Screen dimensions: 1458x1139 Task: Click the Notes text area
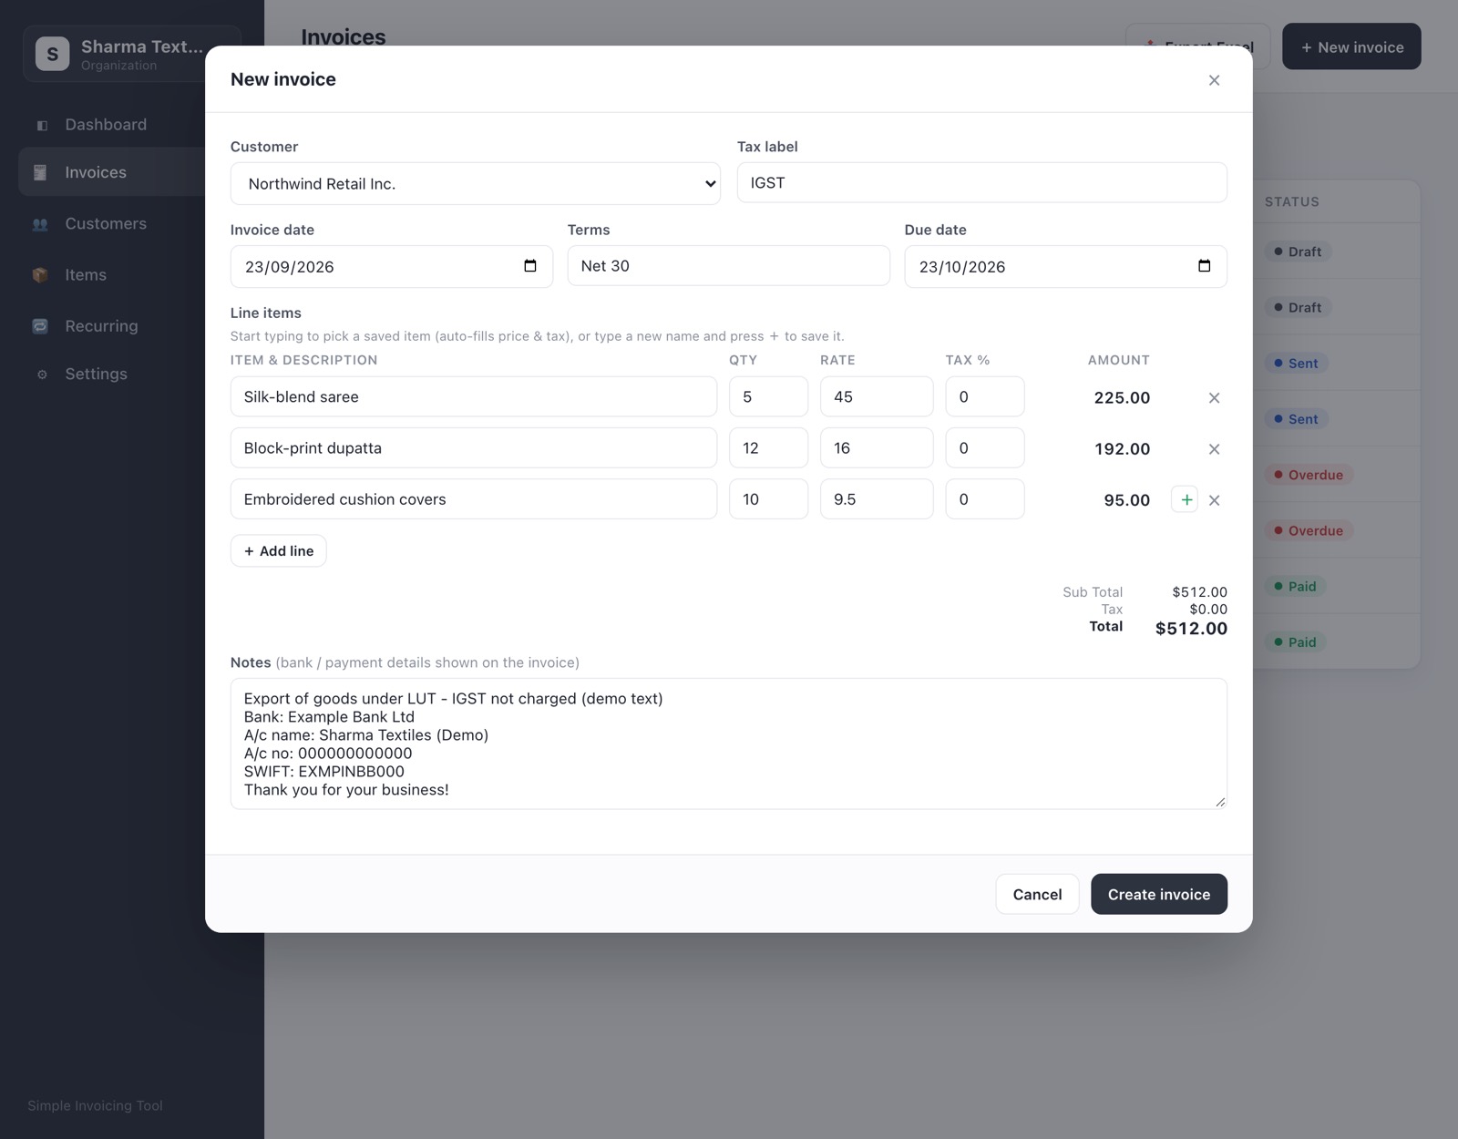tap(728, 744)
